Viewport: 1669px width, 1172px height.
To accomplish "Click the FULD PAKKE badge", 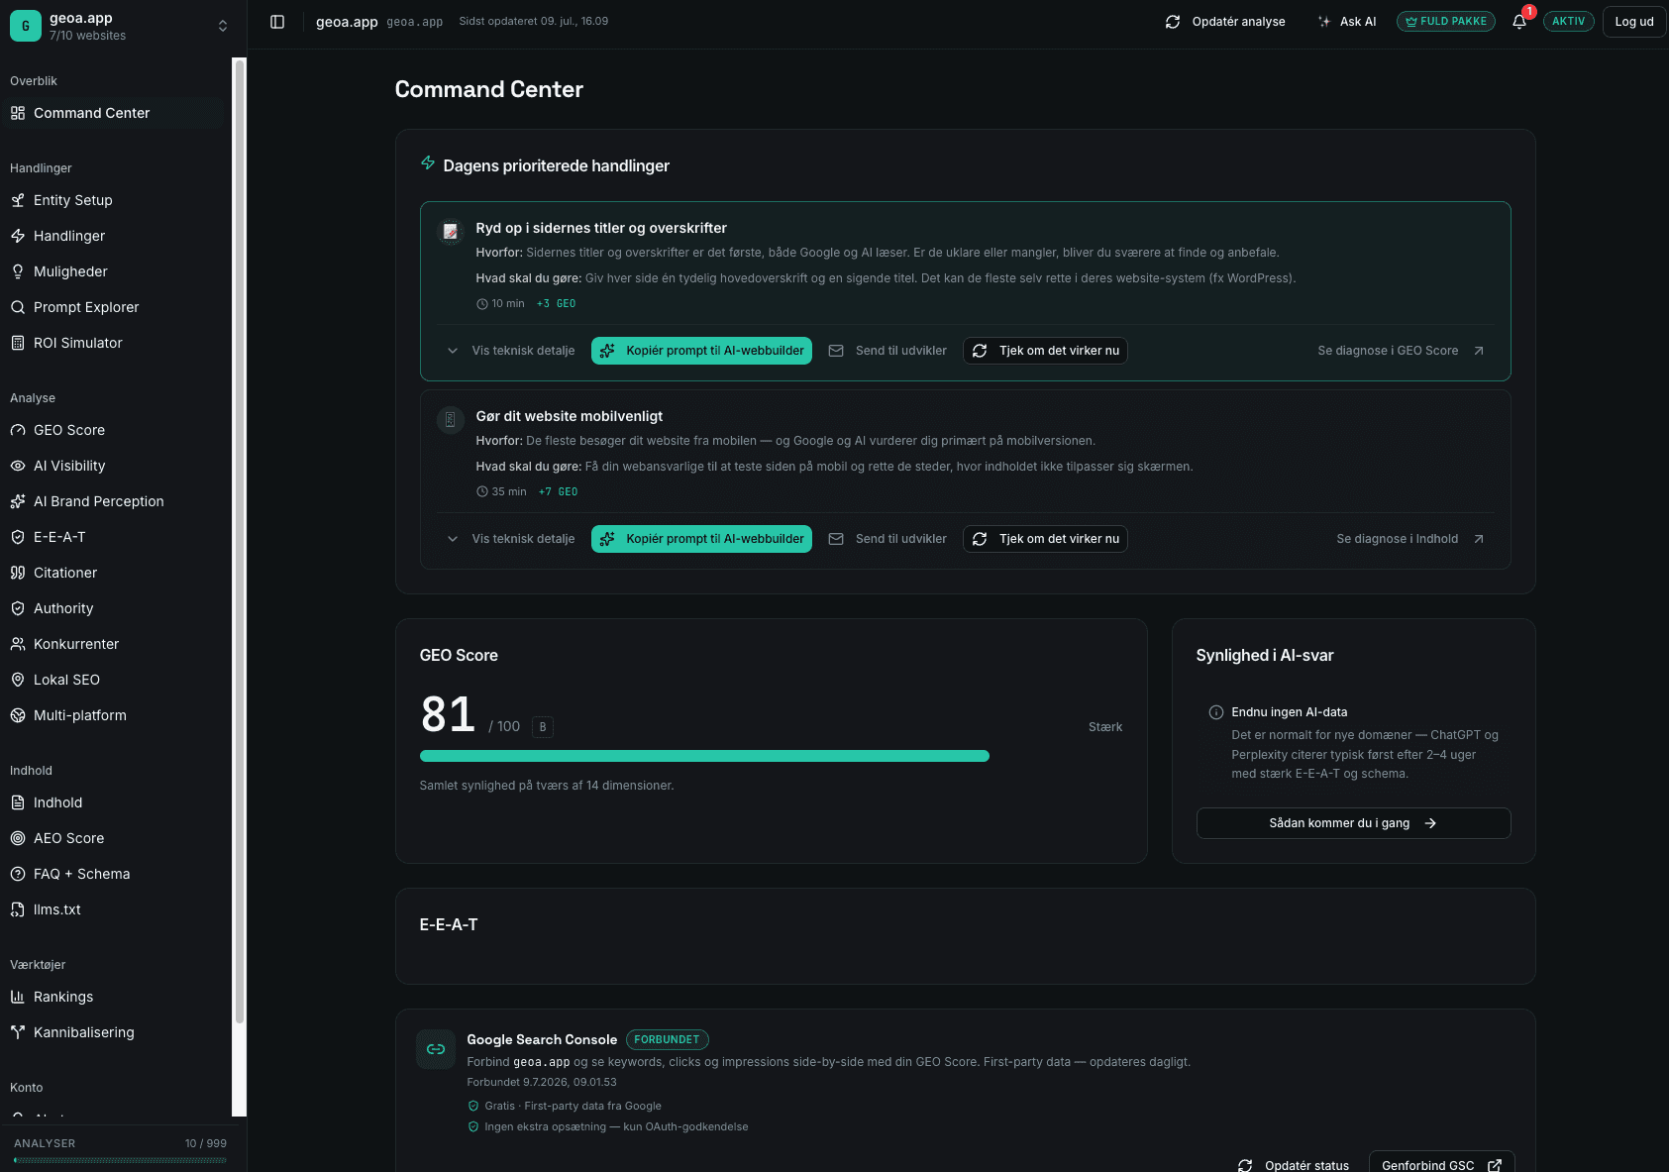I will (x=1446, y=22).
